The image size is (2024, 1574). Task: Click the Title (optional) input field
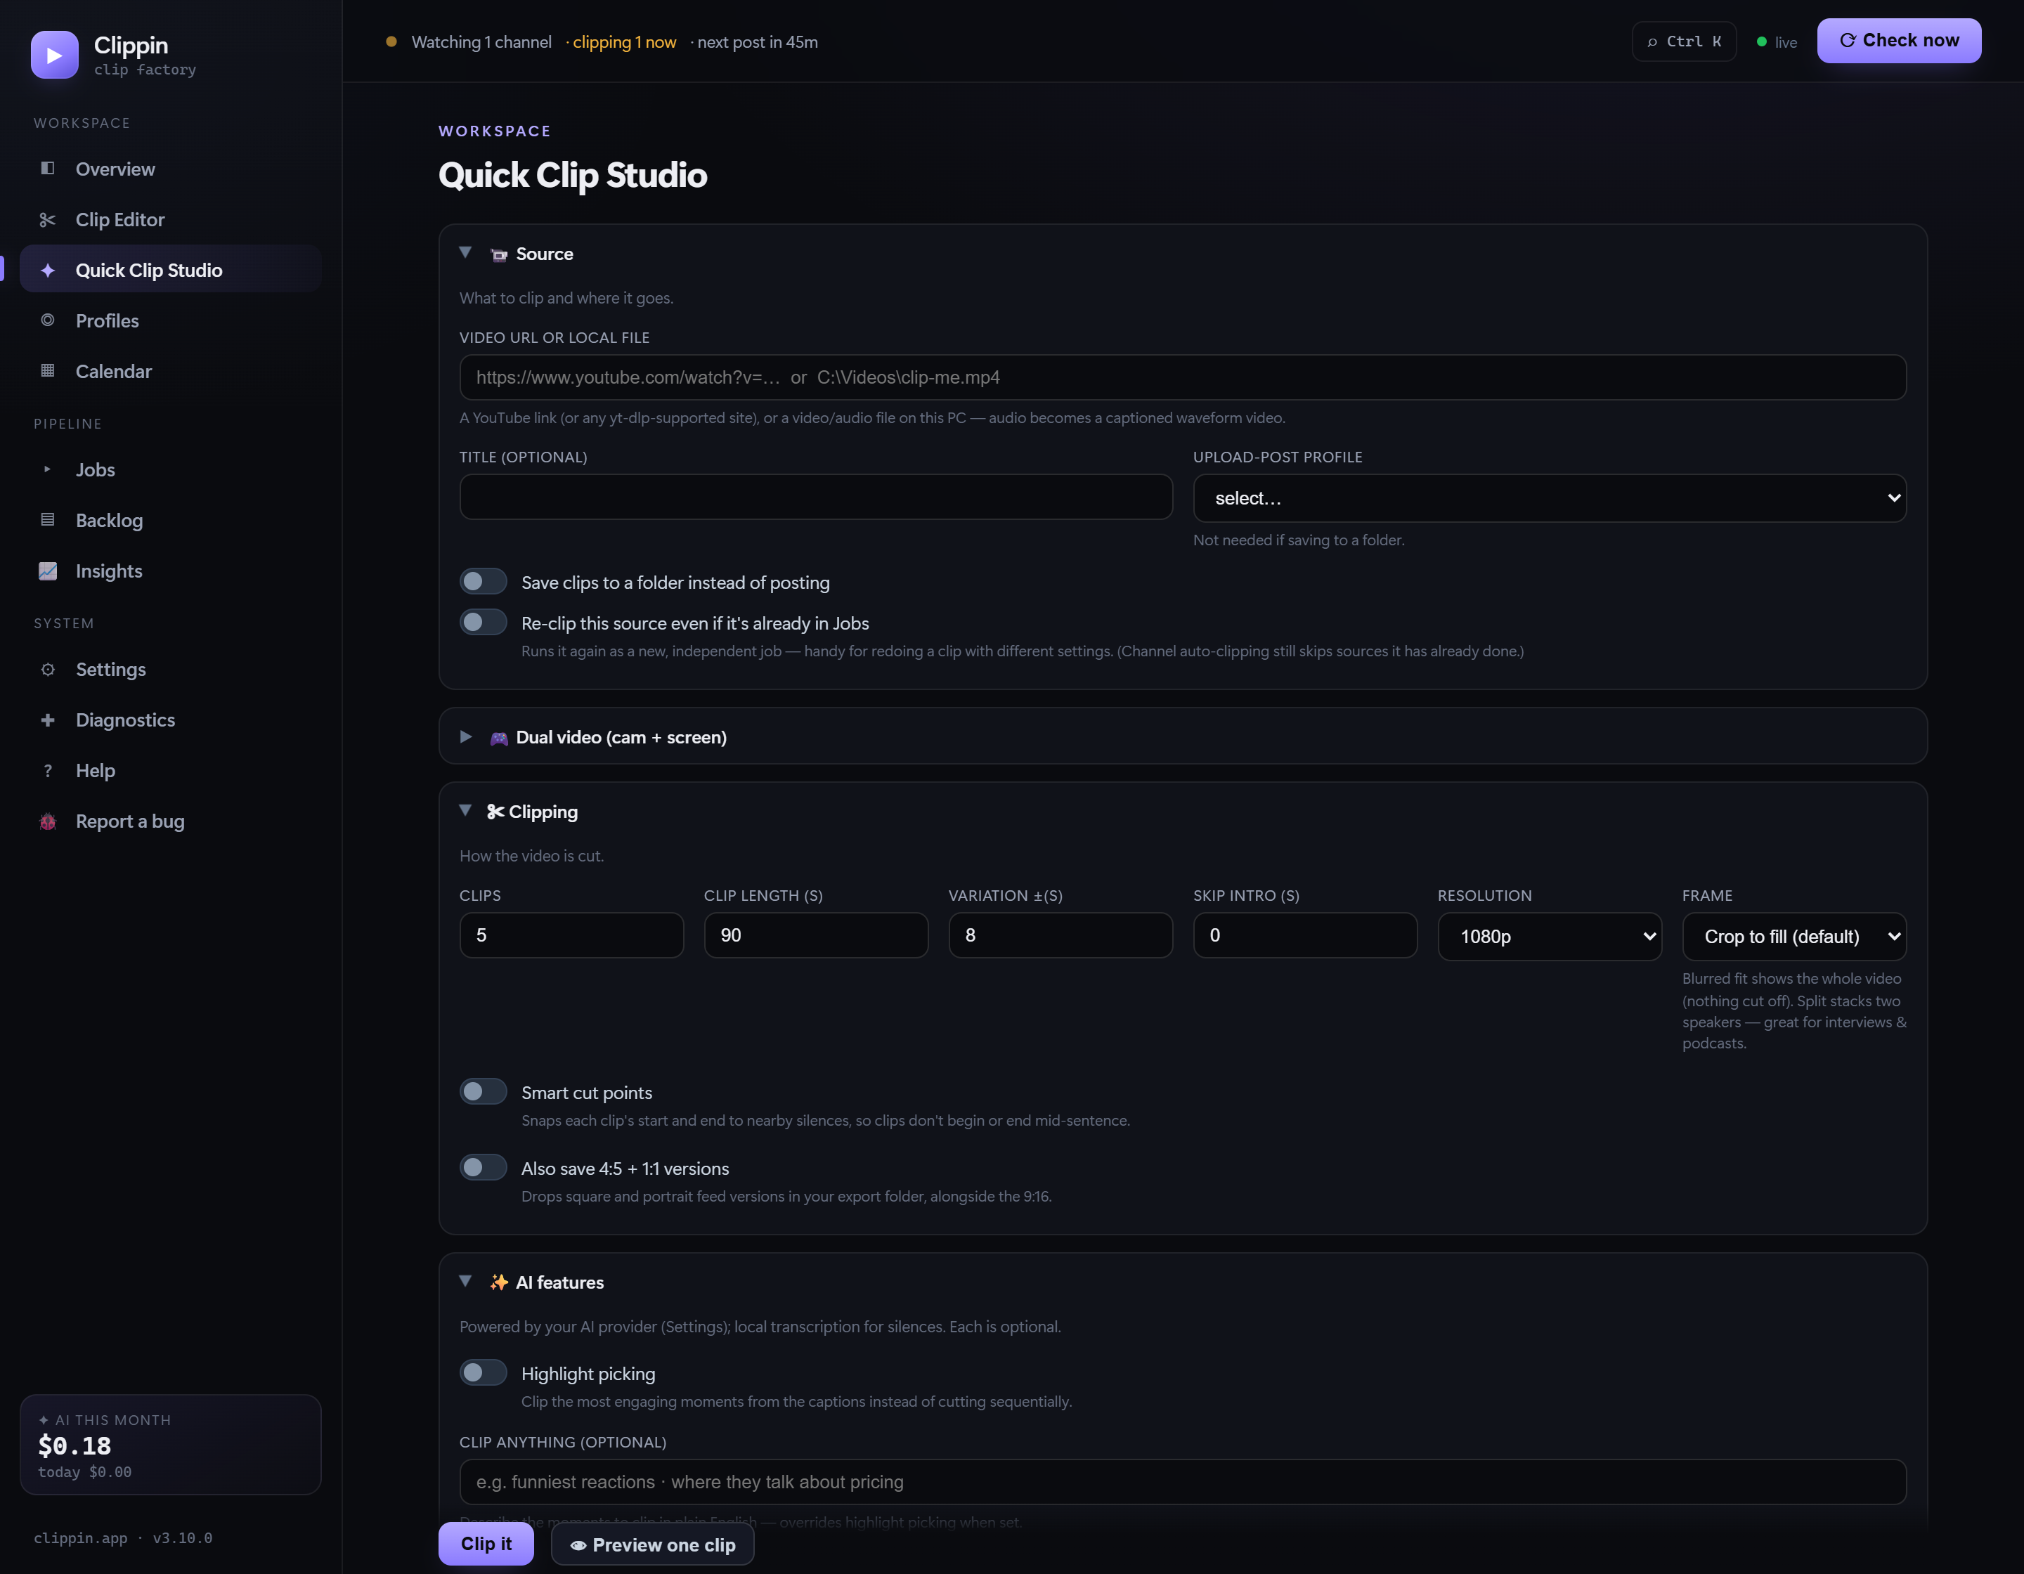tap(815, 497)
